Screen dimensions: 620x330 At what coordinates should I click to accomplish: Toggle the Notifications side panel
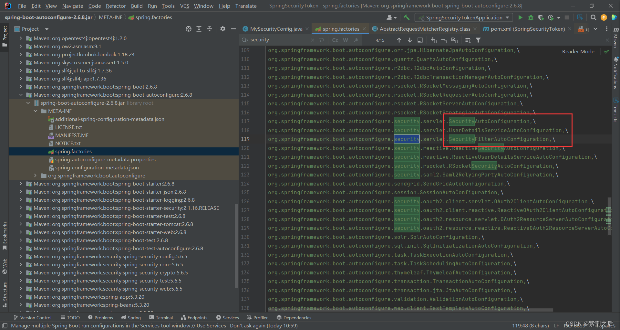(x=616, y=73)
